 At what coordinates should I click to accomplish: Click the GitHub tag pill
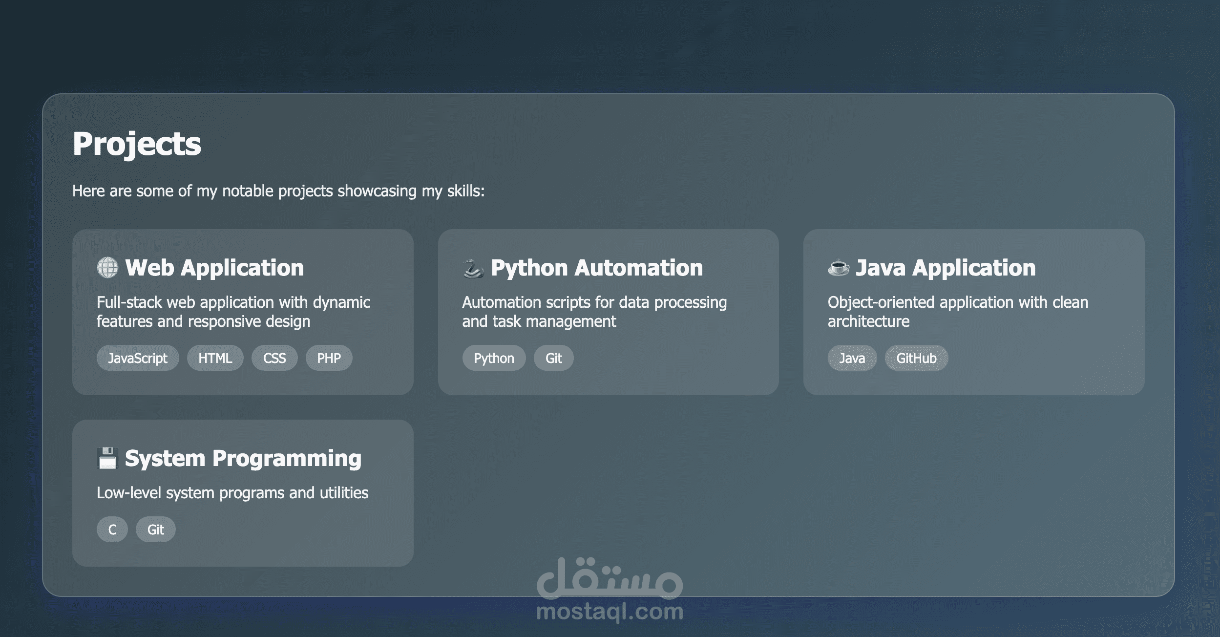[x=916, y=358]
